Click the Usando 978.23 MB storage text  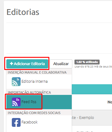click(93, 67)
